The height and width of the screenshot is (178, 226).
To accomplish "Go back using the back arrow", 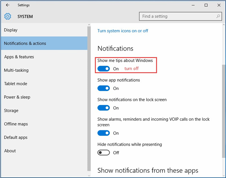I will point(8,5).
